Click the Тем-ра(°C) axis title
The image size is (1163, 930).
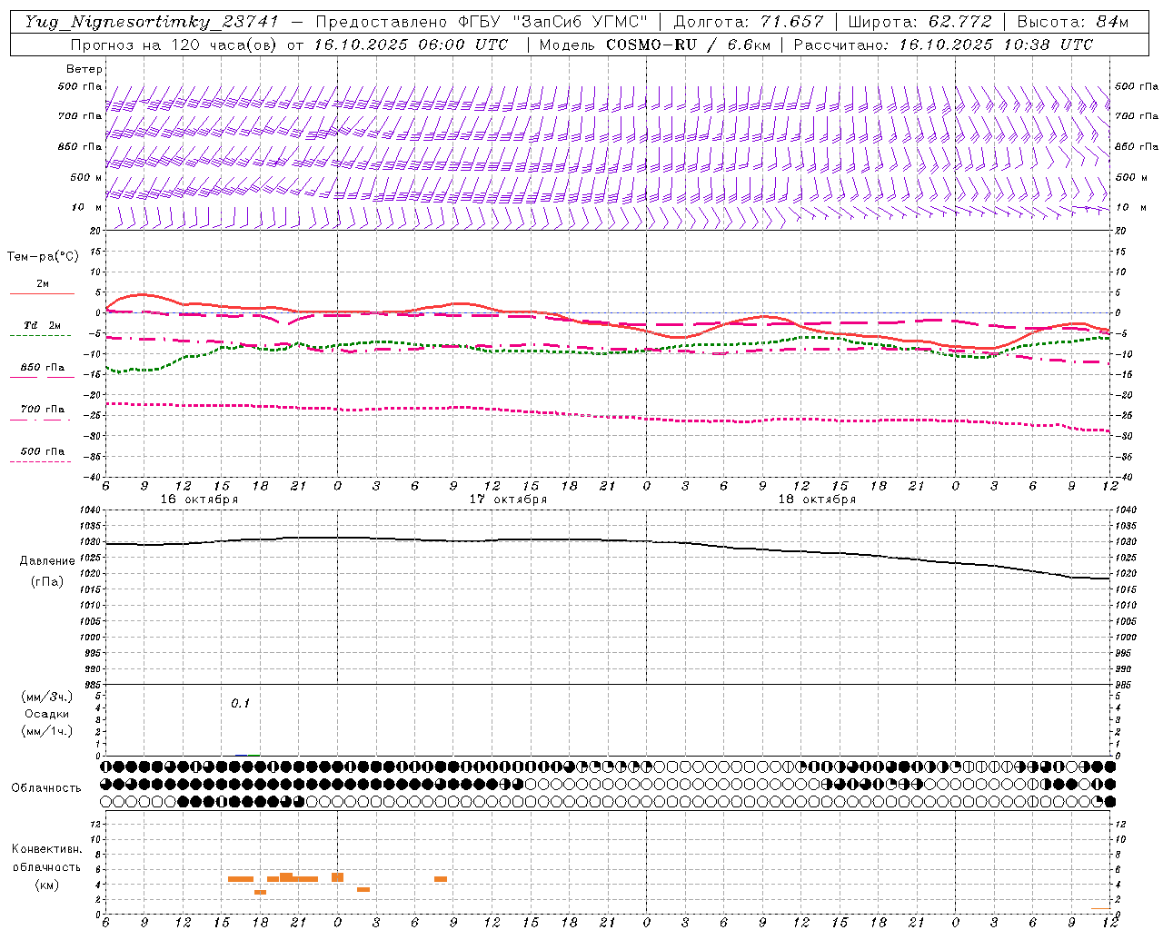43,256
